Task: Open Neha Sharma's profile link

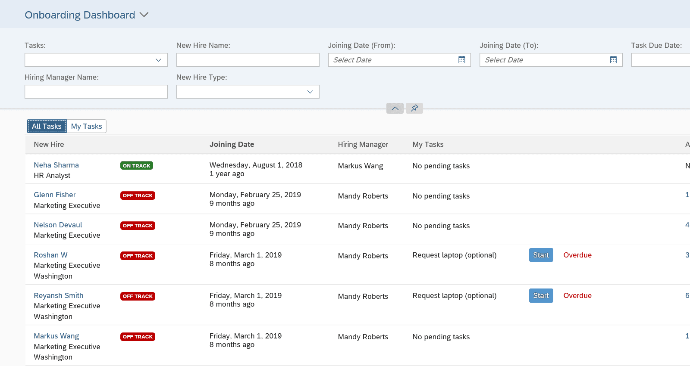Action: click(56, 165)
